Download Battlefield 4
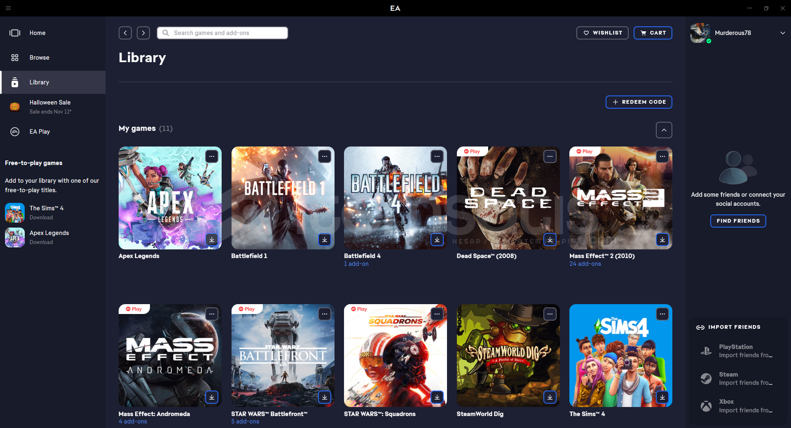The height and width of the screenshot is (428, 791). click(x=437, y=240)
